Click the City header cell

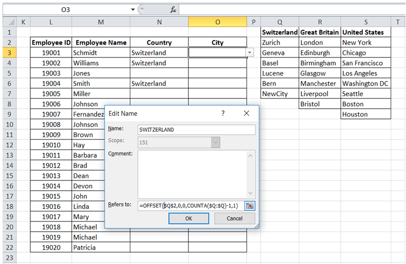click(218, 43)
